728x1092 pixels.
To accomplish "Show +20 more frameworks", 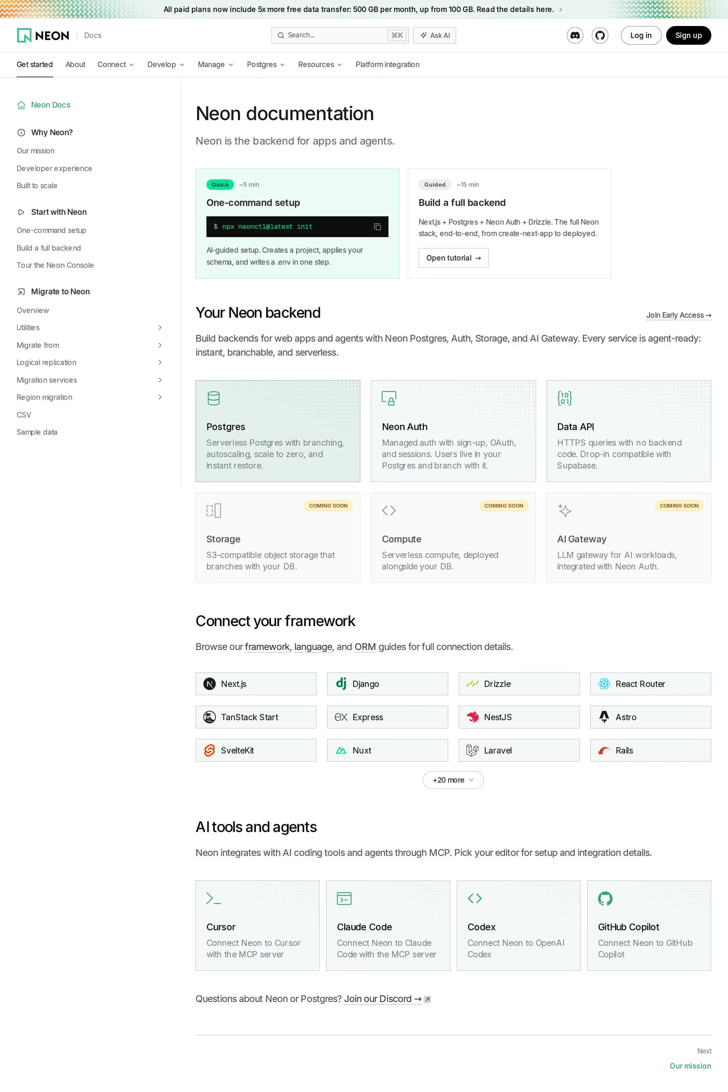I will click(x=453, y=780).
